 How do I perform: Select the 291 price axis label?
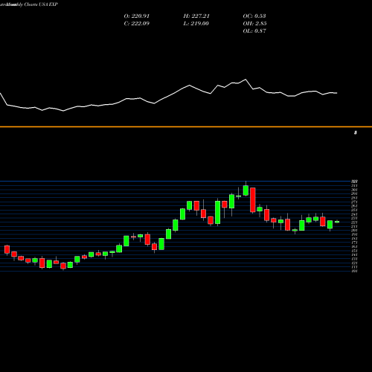pyautogui.click(x=354, y=193)
